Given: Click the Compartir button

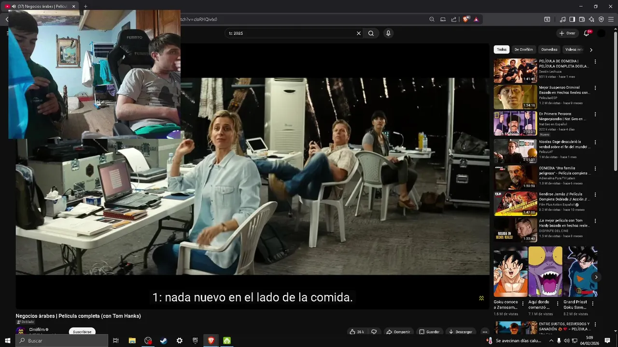Looking at the screenshot, I should tap(398, 332).
